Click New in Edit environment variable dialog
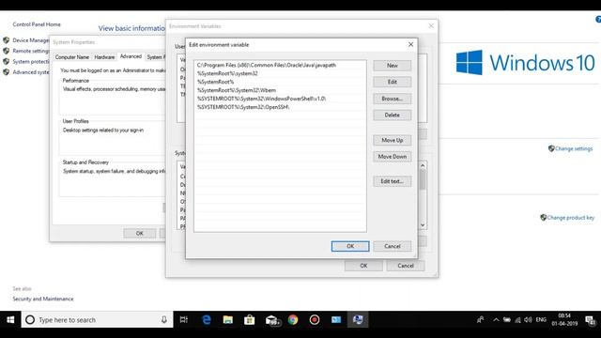The image size is (601, 338). (393, 66)
